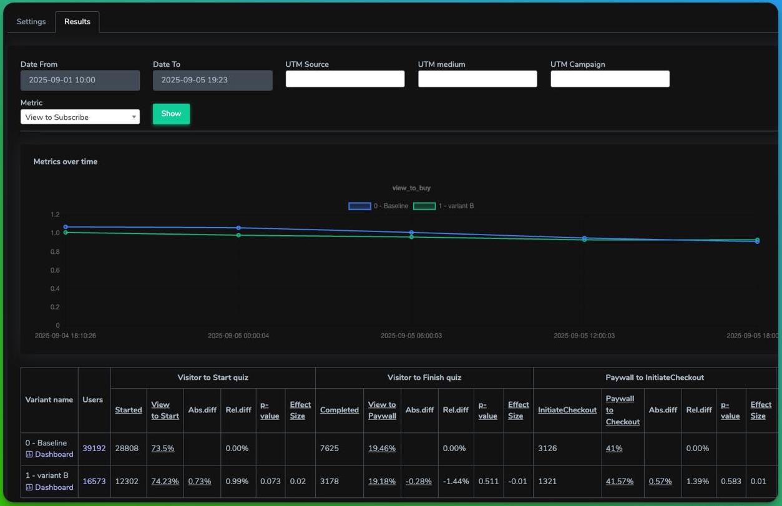
Task: Open Baseline row Dashboard chart icon
Action: pos(29,454)
